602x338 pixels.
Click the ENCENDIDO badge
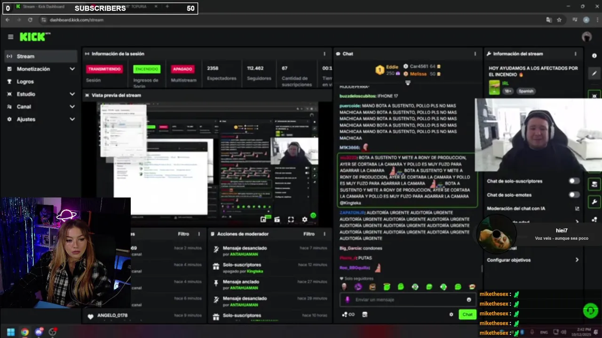click(x=147, y=69)
